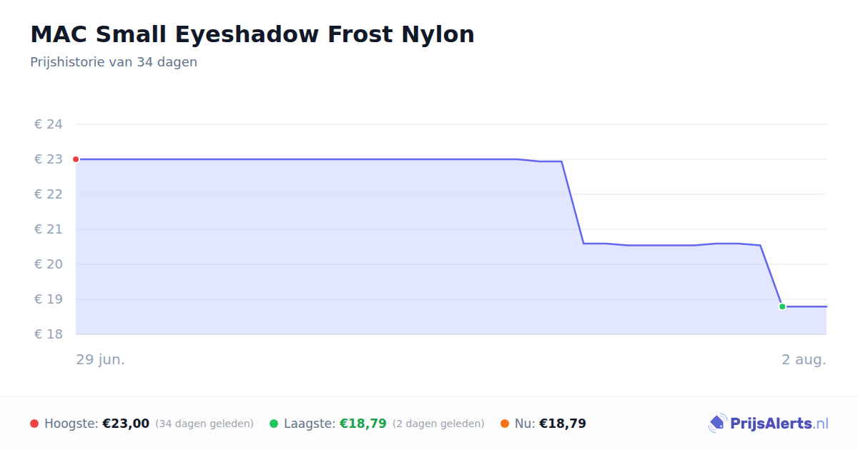Select the red highest-price point on chart
Screen dimensions: 858x450
76,159
